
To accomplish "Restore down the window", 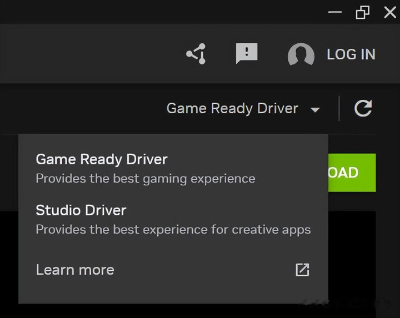I will [363, 12].
